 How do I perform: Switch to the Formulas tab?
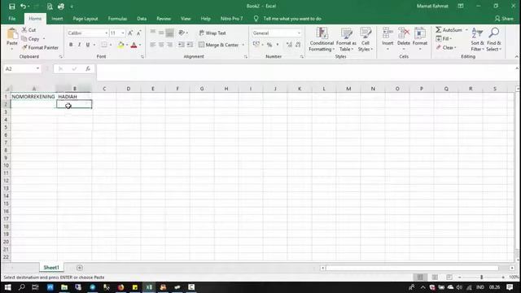click(x=117, y=19)
